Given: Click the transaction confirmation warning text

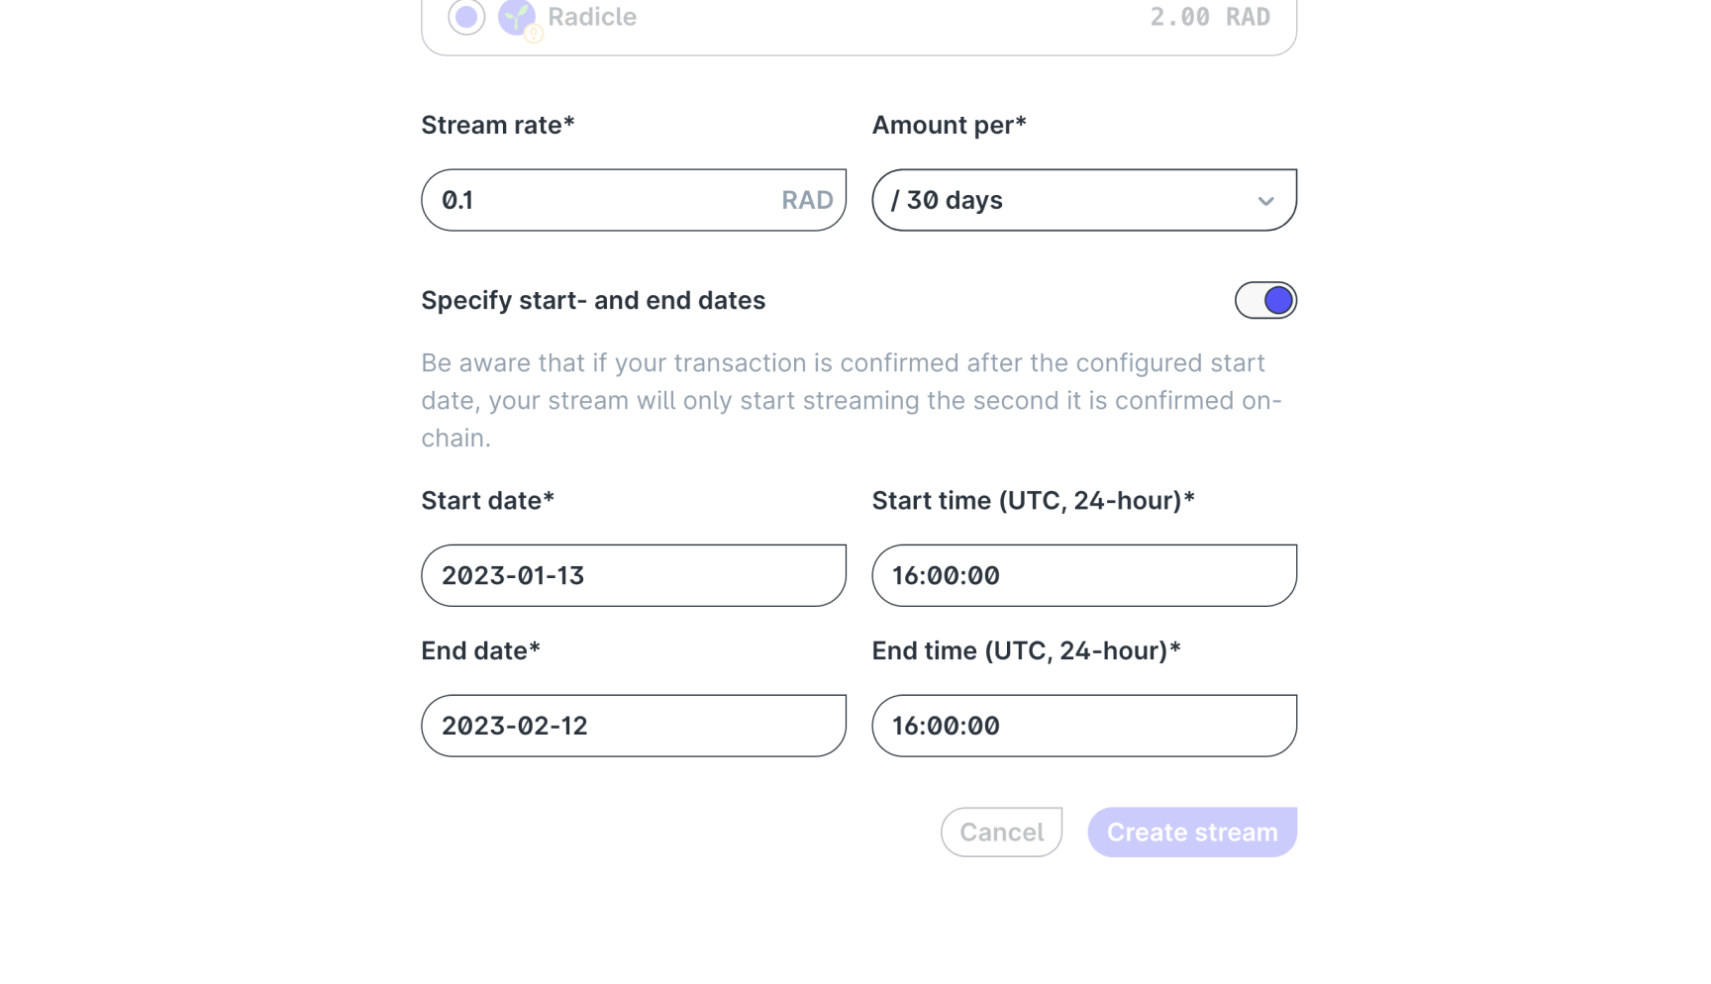Looking at the screenshot, I should (x=852, y=400).
